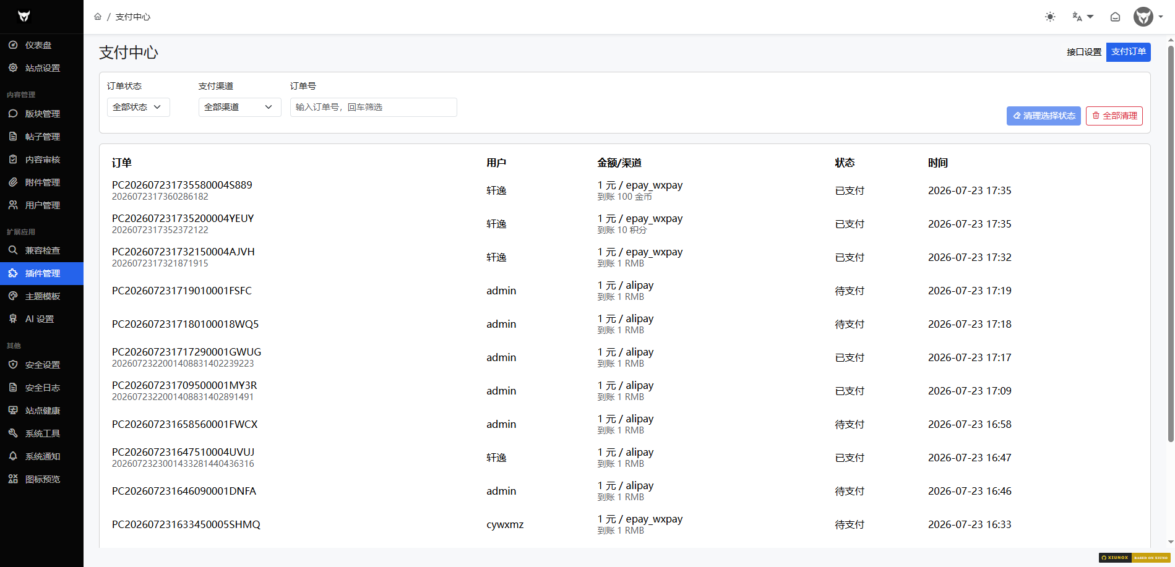Click order PC2026072317180100018WQ5
This screenshot has width=1175, height=567.
click(185, 324)
